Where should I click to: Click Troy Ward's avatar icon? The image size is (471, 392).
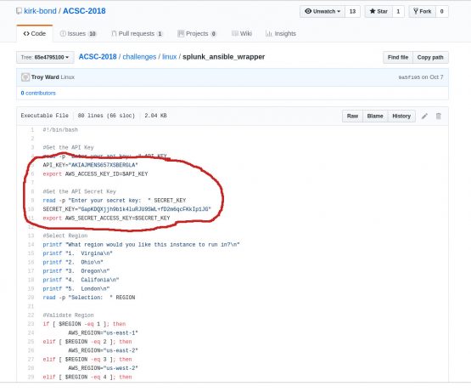[x=25, y=77]
